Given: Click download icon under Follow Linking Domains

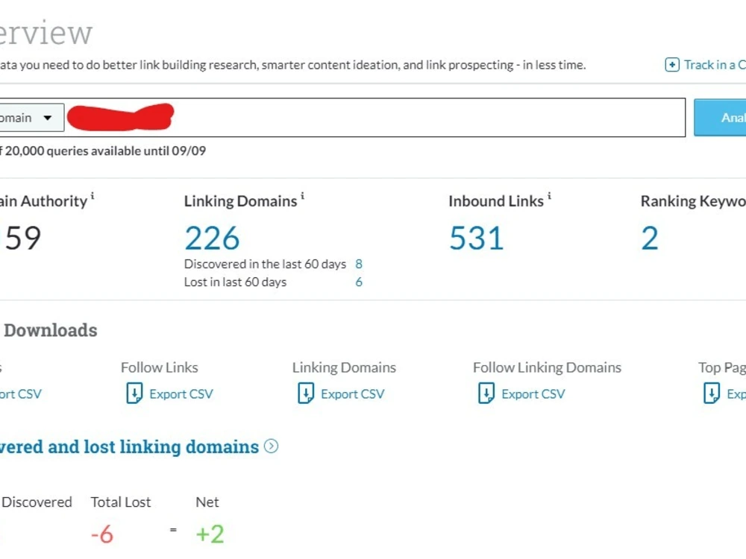Looking at the screenshot, I should 486,394.
